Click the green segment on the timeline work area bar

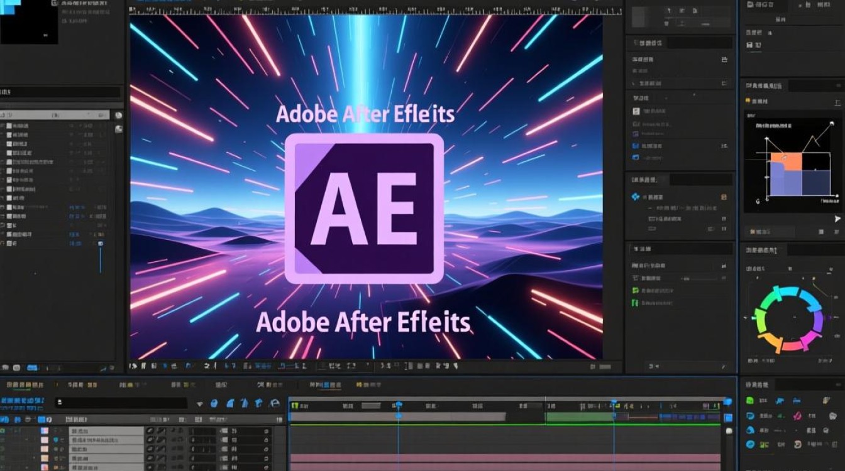tap(579, 416)
